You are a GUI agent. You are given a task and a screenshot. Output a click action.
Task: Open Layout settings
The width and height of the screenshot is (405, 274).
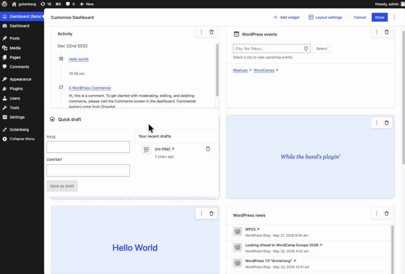326,17
